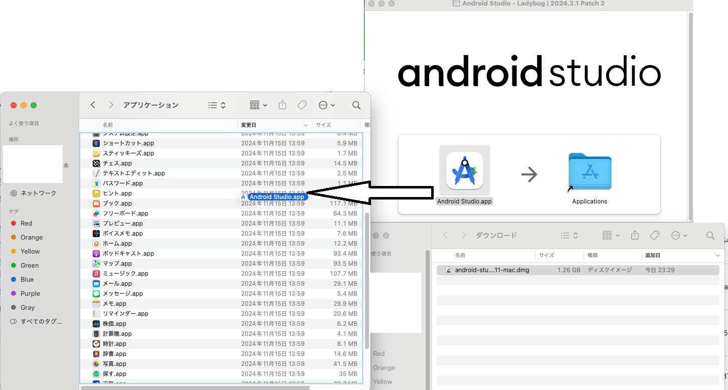728x390 pixels.
Task: Click the back arrow in the Applications window
Action: (93, 105)
